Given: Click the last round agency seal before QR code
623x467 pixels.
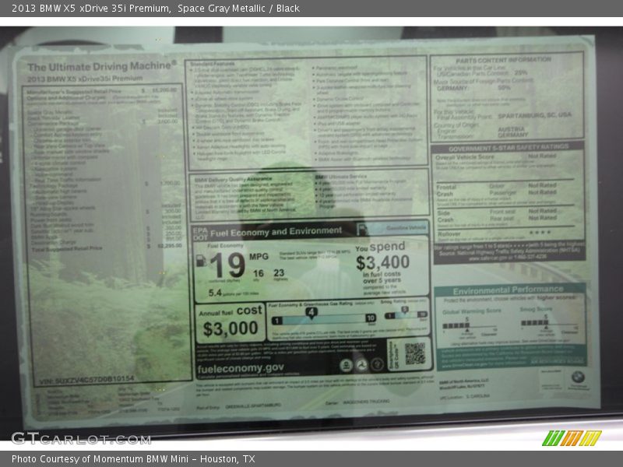Looking at the screenshot, I should pos(377,363).
